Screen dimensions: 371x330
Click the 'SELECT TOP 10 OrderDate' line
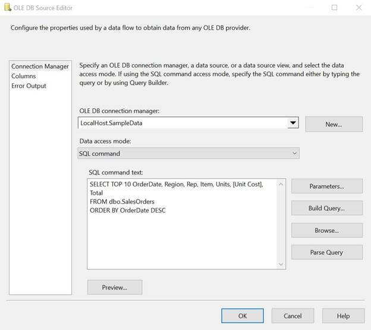(x=176, y=184)
